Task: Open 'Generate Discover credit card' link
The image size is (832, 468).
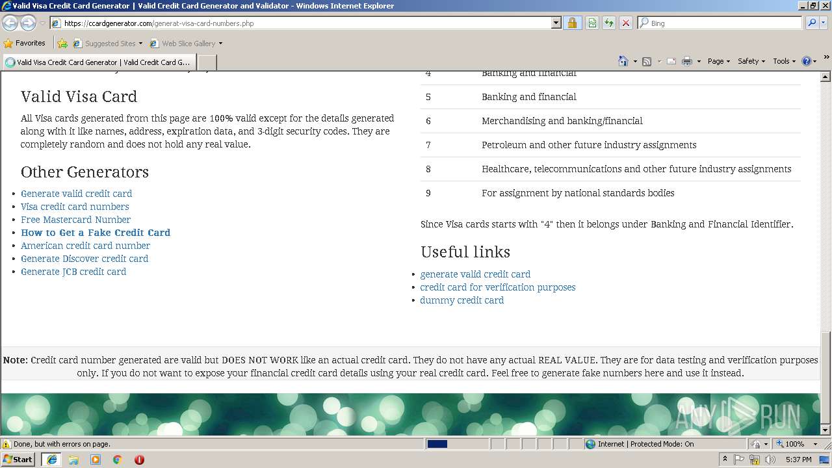Action: (84, 259)
